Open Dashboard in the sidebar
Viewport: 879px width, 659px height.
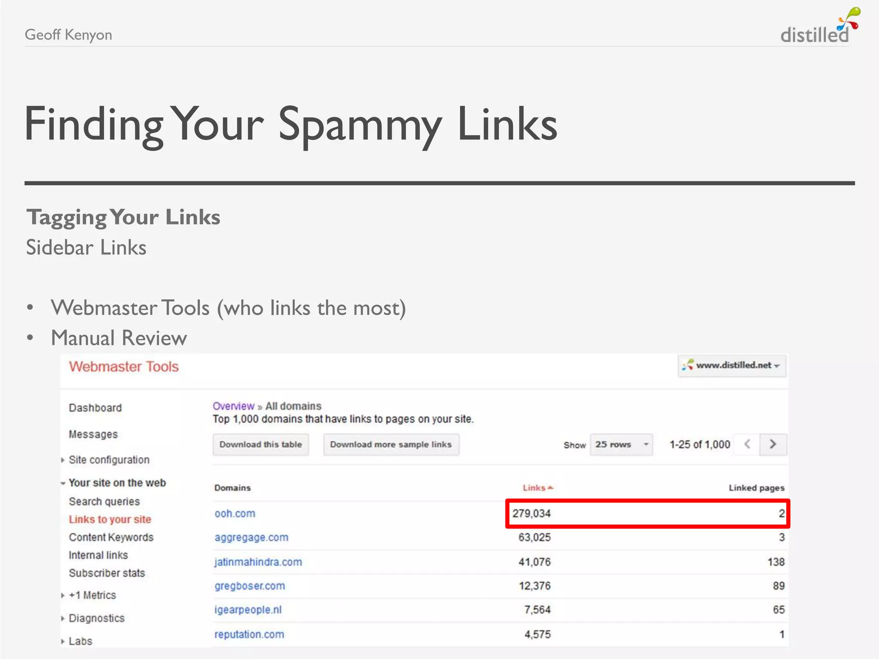tap(95, 408)
